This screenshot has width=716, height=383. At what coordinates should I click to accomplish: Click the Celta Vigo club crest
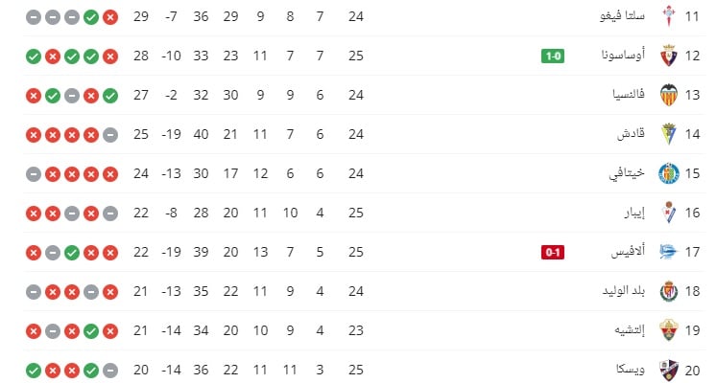pos(669,17)
